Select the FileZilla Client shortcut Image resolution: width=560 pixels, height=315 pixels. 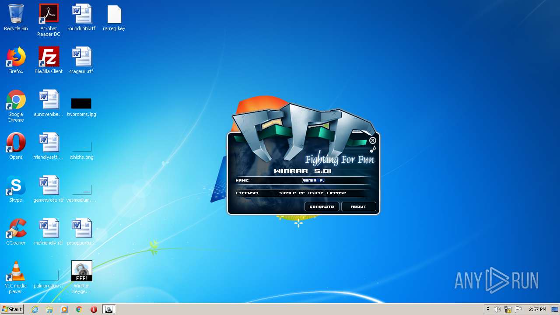(x=49, y=60)
